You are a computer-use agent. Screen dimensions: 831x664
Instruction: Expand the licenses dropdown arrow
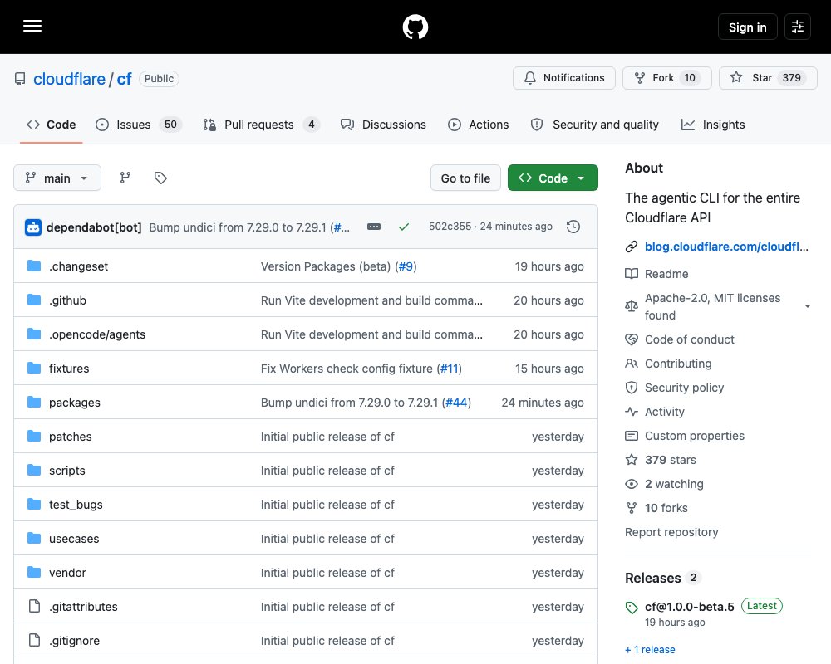pyautogui.click(x=807, y=306)
